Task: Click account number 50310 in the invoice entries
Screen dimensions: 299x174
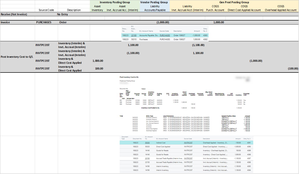Action: point(134,39)
